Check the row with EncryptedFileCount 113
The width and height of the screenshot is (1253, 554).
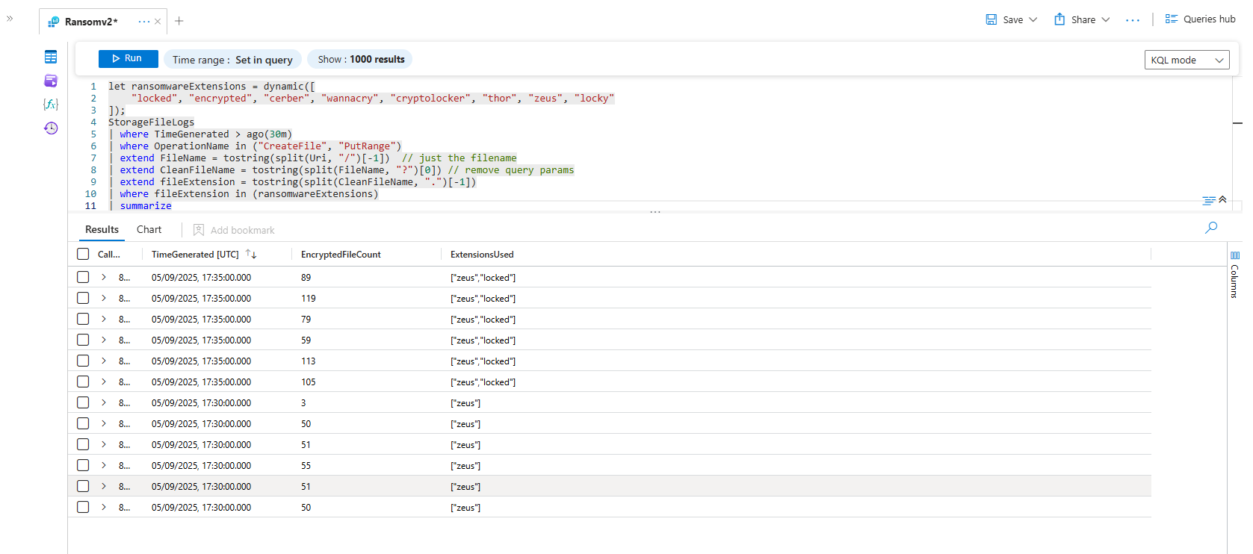(x=83, y=361)
